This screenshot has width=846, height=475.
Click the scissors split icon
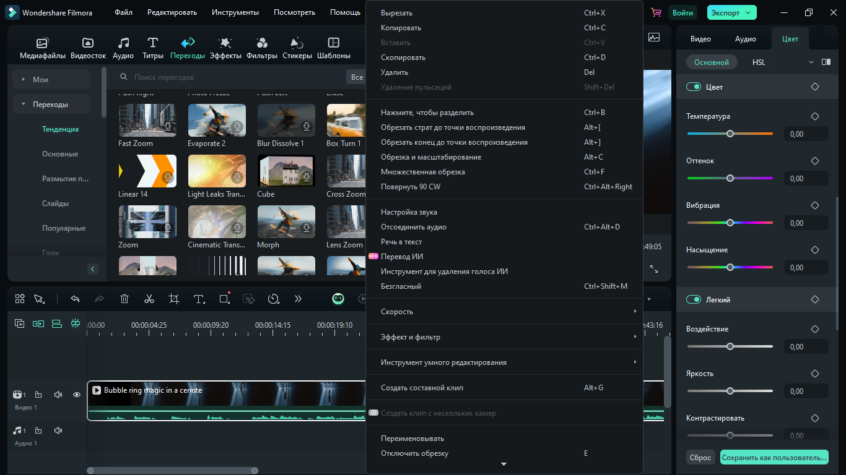click(149, 299)
